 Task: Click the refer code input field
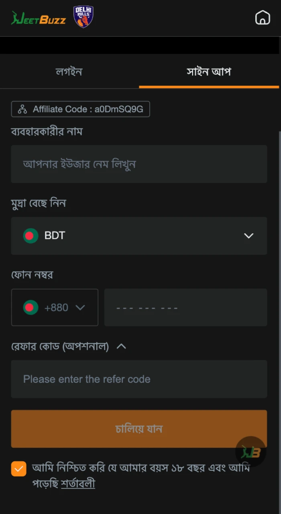[139, 379]
